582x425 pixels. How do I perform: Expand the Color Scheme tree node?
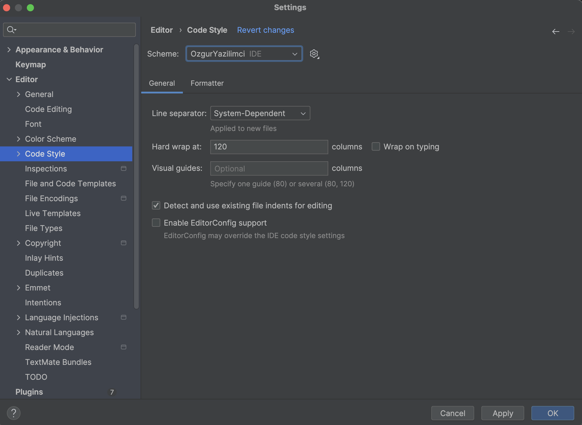click(x=18, y=139)
